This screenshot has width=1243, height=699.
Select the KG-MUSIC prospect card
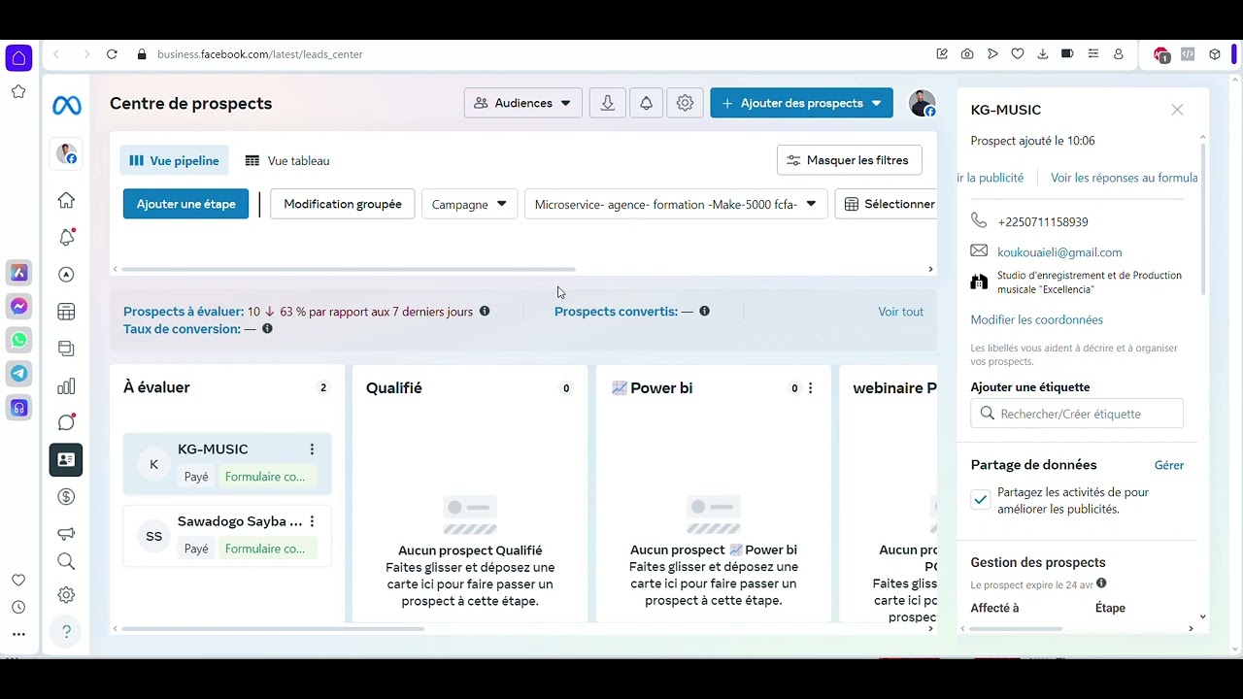227,463
